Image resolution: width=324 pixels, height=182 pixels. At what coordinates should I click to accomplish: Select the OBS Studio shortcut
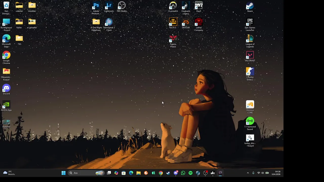point(122,7)
